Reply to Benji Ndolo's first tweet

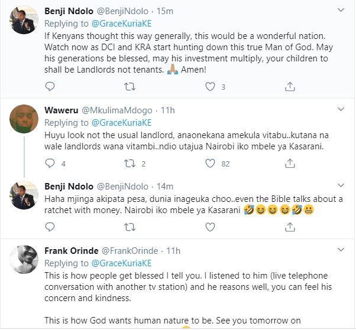pyautogui.click(x=50, y=87)
